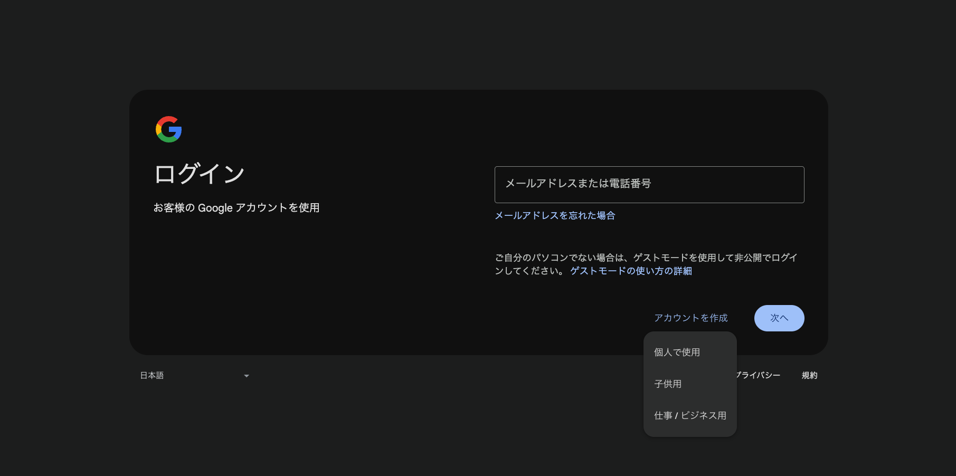Activate the Next (次へ) pill button

779,318
